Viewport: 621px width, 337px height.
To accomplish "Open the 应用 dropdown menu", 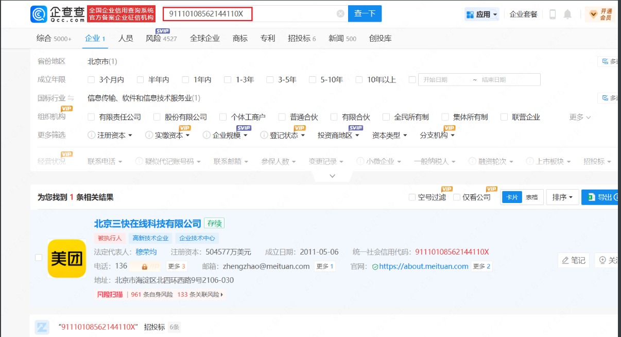I will click(482, 14).
